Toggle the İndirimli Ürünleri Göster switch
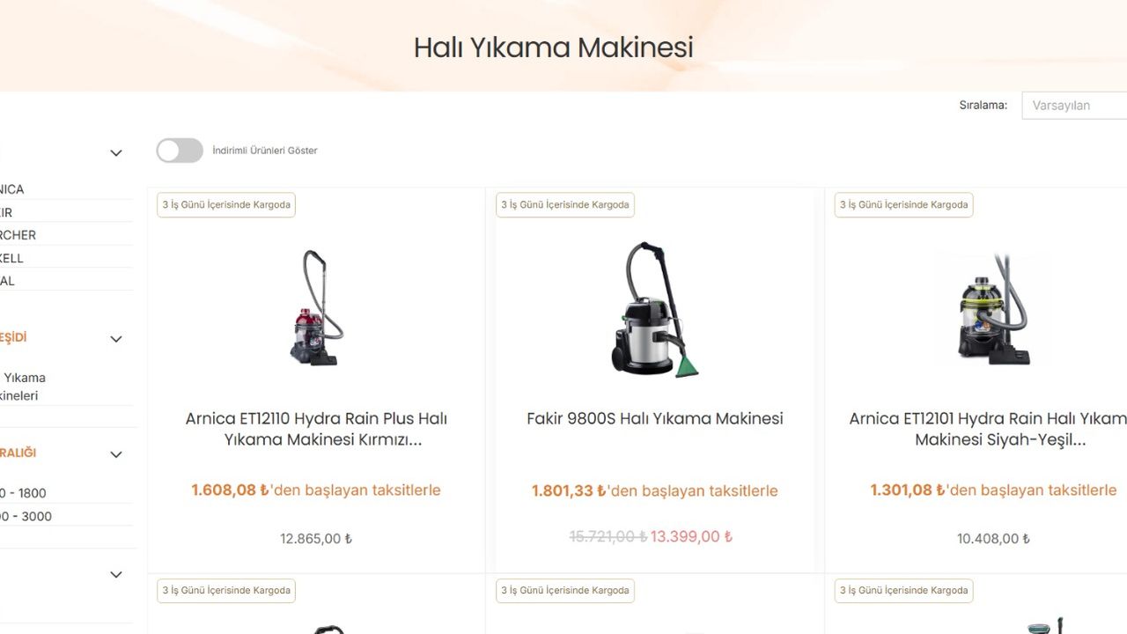 click(180, 151)
